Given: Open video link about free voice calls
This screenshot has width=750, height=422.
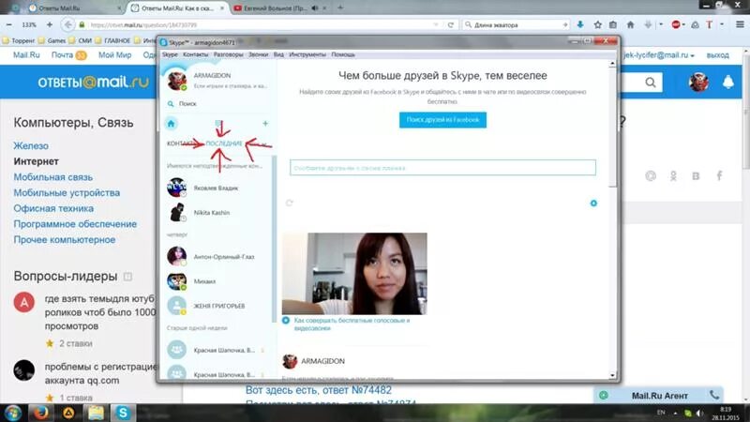Looking at the screenshot, I should click(352, 324).
